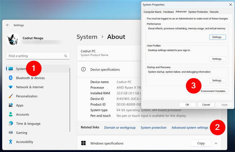Select the System type label

pos(99,110)
